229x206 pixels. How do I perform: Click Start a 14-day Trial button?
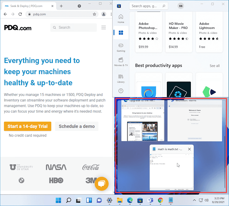(x=27, y=126)
